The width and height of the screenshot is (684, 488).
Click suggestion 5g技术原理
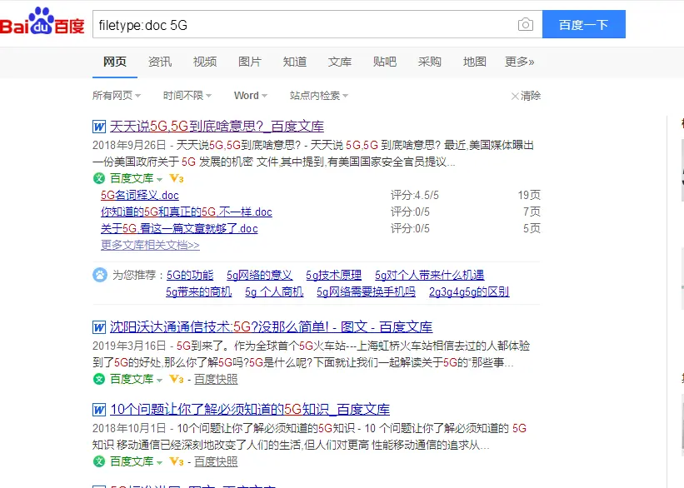[334, 275]
